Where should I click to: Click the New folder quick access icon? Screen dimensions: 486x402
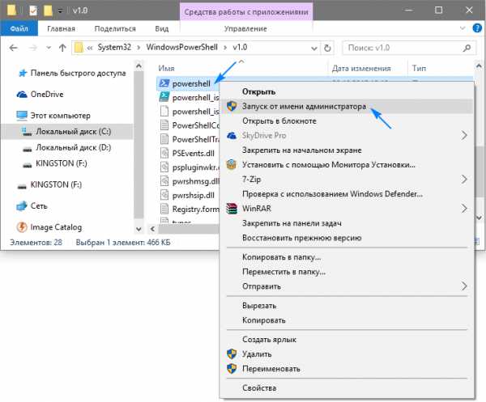coord(48,11)
